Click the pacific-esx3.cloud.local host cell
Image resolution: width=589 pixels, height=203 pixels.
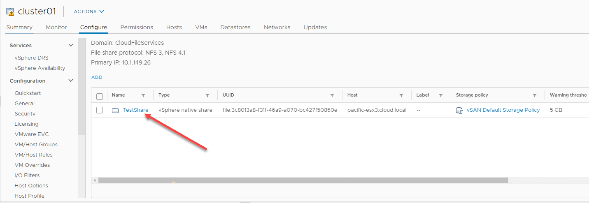[377, 110]
